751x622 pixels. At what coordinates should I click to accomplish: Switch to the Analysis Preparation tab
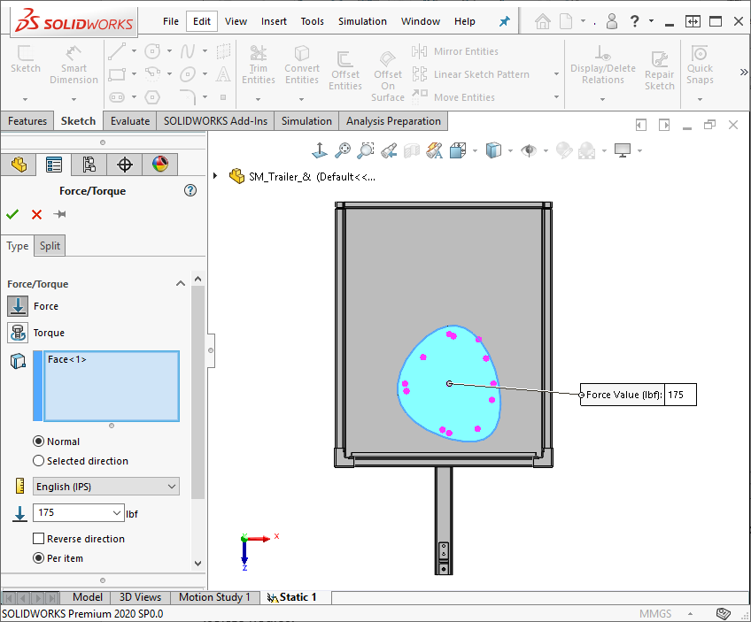393,121
